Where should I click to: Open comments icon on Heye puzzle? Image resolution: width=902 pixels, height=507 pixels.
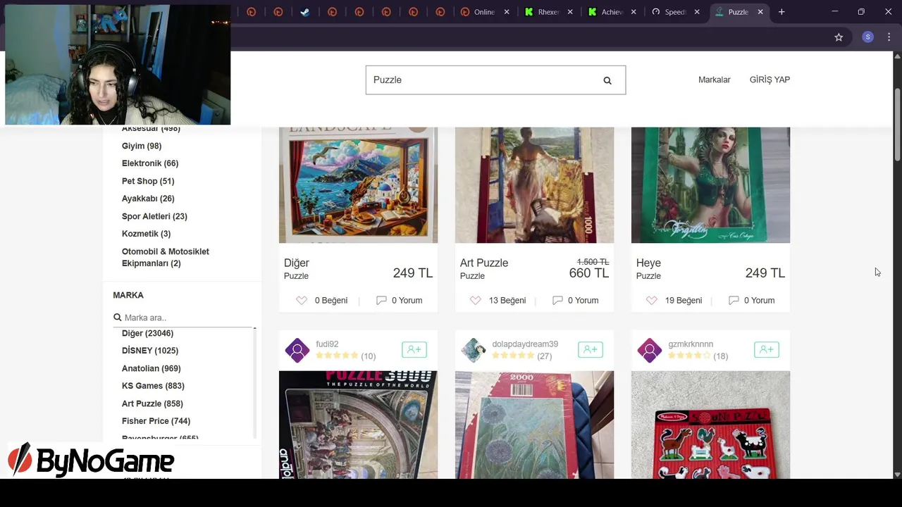[734, 301]
